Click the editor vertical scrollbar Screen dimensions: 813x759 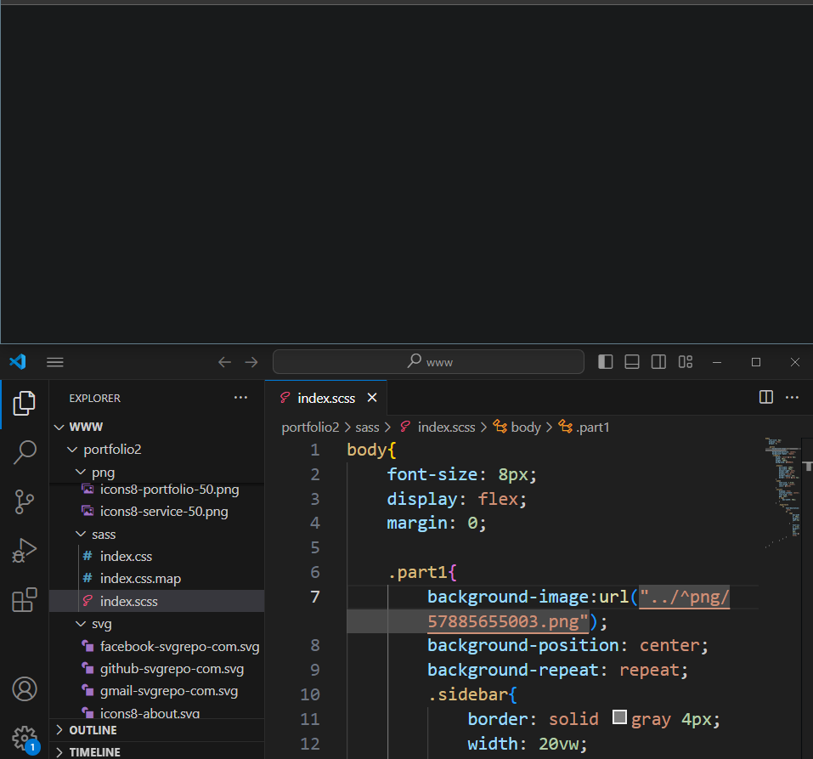click(x=808, y=597)
